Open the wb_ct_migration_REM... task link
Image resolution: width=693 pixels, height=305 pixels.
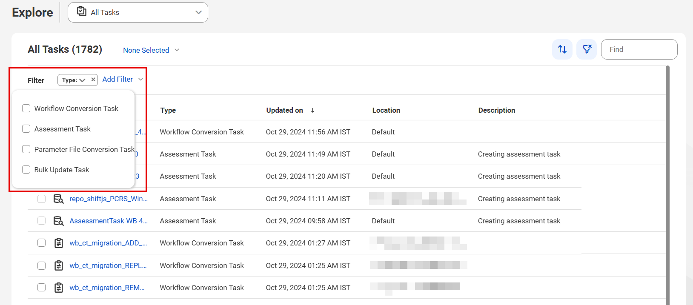[107, 288]
